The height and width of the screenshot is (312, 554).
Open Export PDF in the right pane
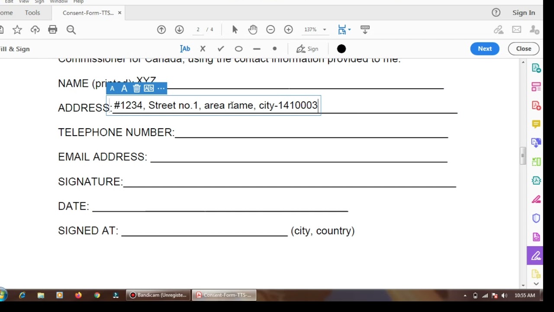(x=536, y=68)
